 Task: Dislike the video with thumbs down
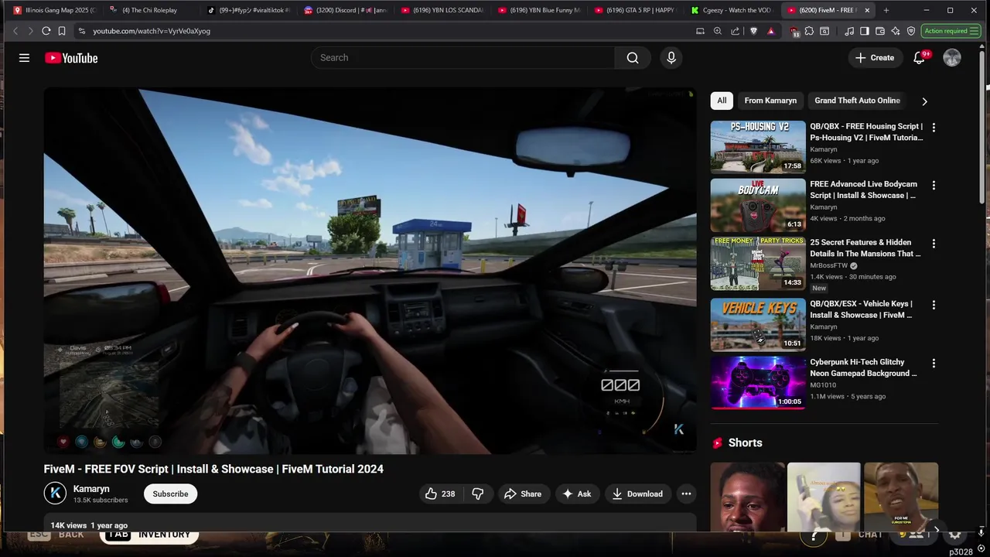478,494
